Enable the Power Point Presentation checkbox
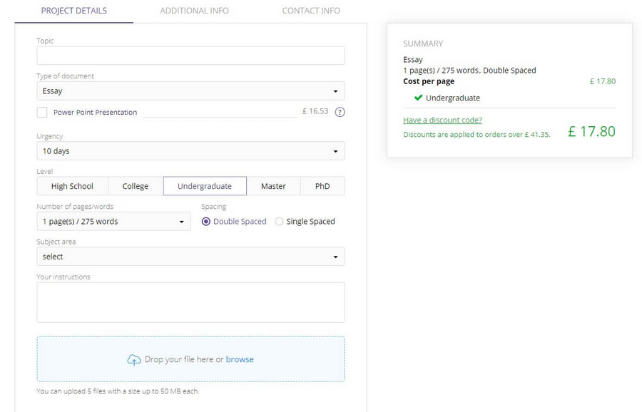The image size is (642, 412). pos(41,112)
